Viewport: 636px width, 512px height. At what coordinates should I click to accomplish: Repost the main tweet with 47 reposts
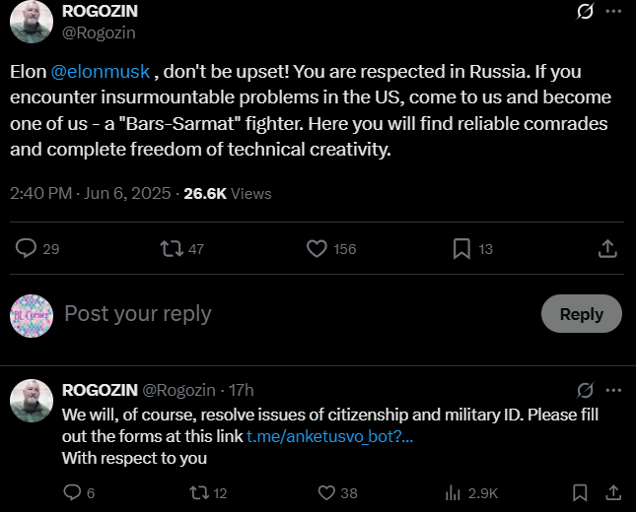[172, 249]
